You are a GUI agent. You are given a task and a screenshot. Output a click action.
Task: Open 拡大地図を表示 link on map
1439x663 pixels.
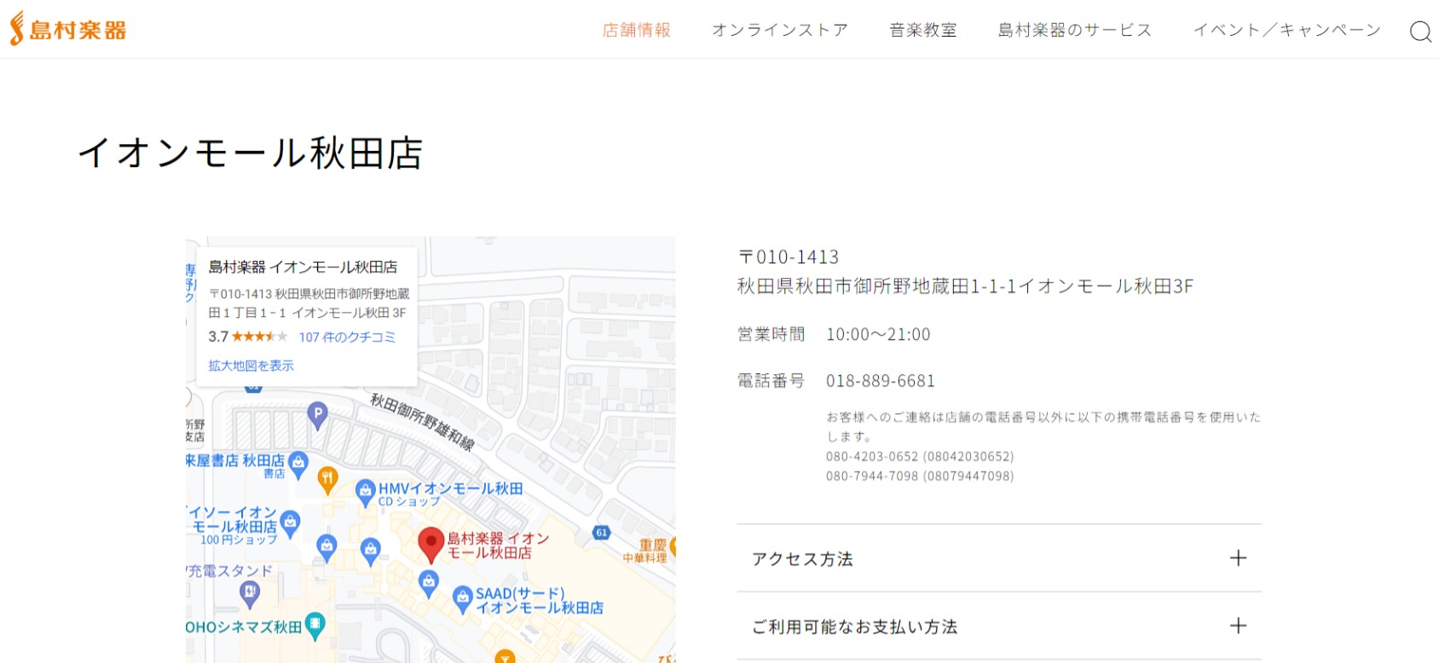[x=251, y=366]
